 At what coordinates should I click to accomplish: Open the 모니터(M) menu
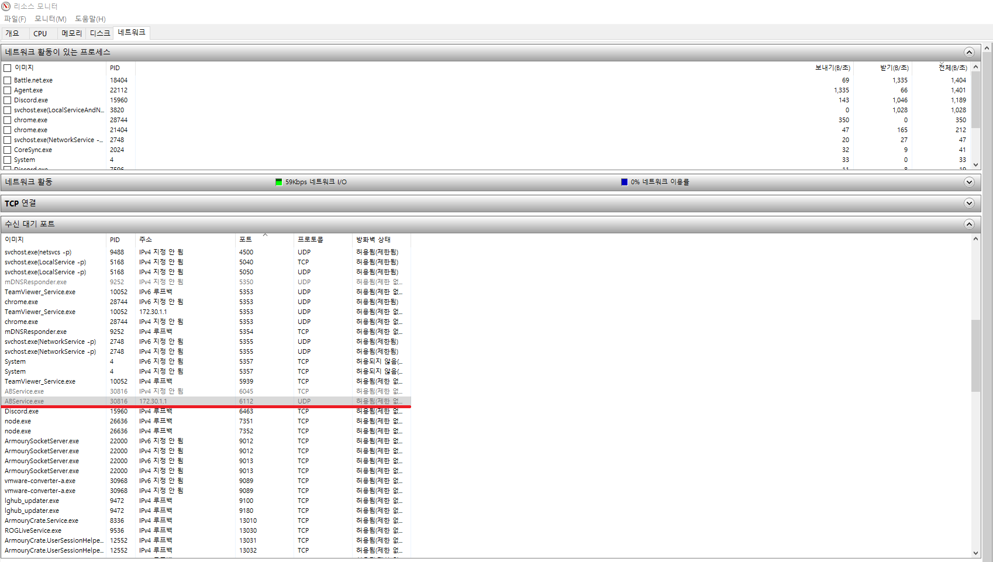50,19
